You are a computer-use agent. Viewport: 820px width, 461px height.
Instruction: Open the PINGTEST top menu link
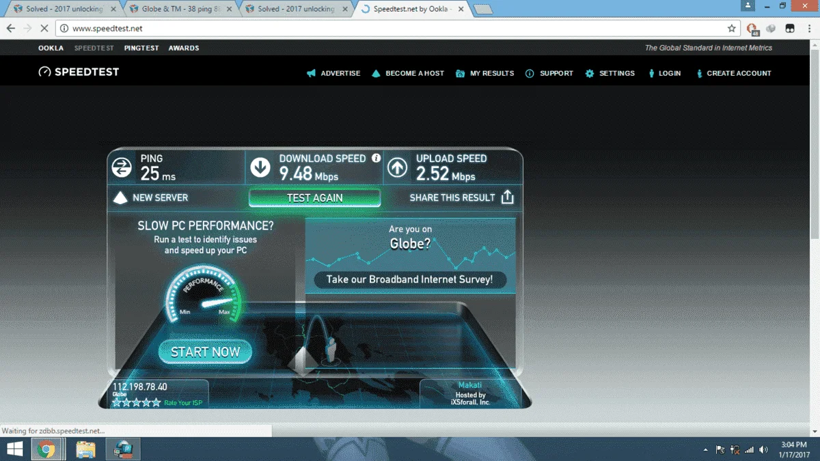[141, 48]
